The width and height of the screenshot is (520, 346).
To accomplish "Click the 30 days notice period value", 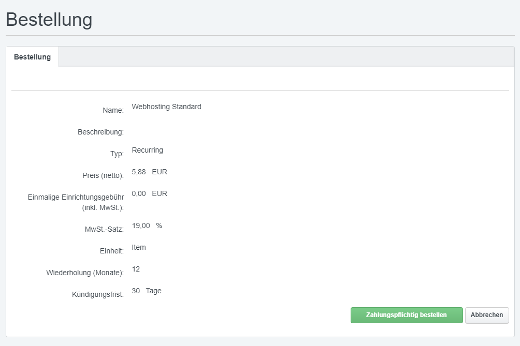I will (x=136, y=291).
